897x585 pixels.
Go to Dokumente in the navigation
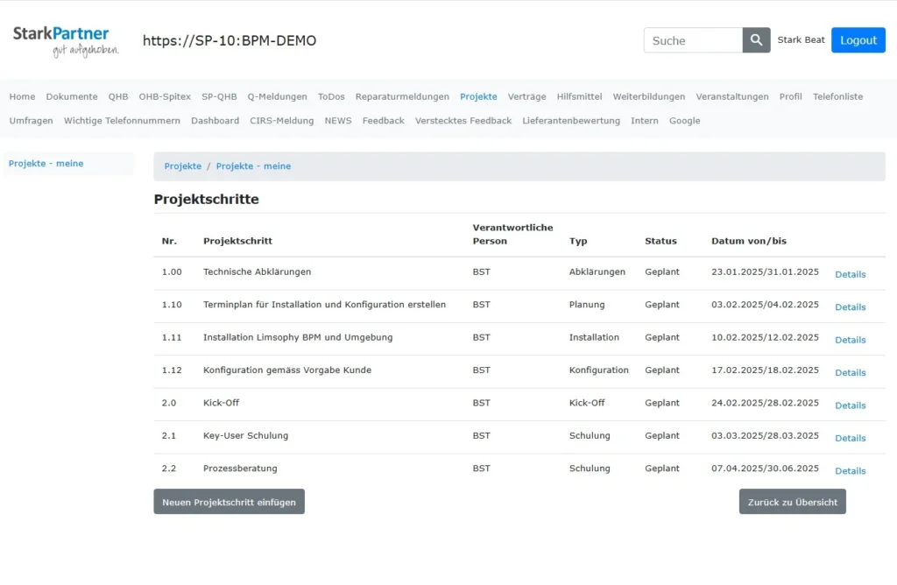click(x=72, y=96)
